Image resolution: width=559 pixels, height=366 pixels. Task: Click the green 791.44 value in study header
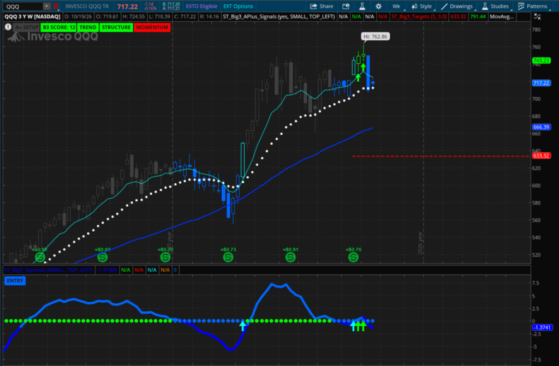pyautogui.click(x=478, y=16)
